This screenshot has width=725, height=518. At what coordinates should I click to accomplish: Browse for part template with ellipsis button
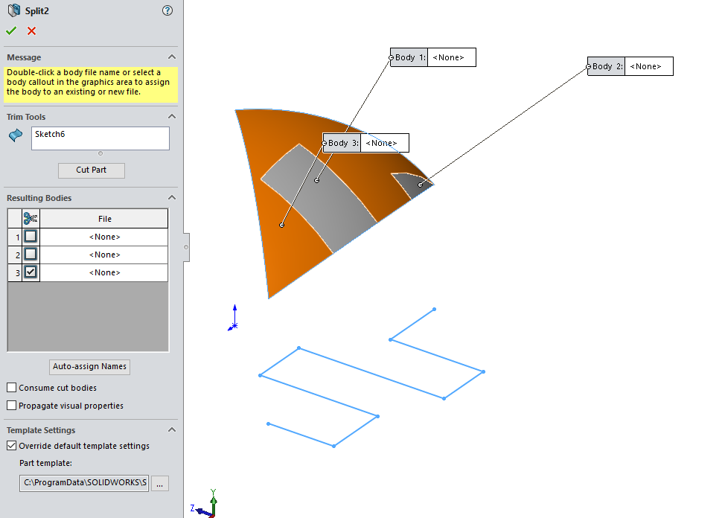click(x=160, y=483)
